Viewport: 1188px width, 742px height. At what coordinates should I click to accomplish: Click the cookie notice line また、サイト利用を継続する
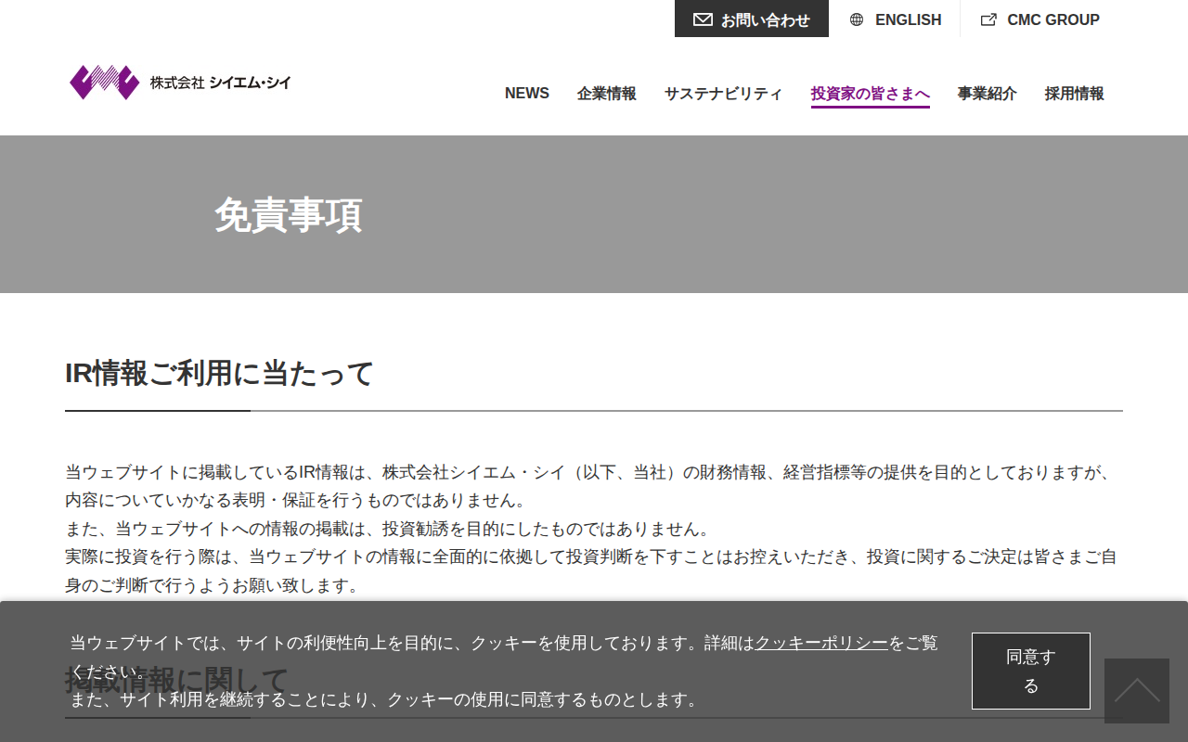385,699
